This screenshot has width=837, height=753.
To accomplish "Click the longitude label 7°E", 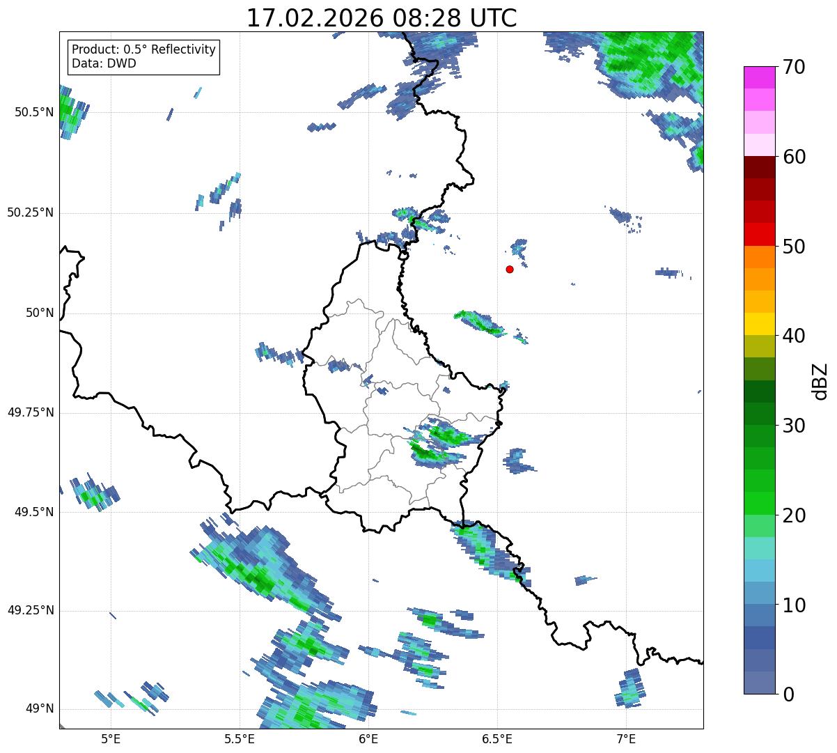I will tap(626, 738).
